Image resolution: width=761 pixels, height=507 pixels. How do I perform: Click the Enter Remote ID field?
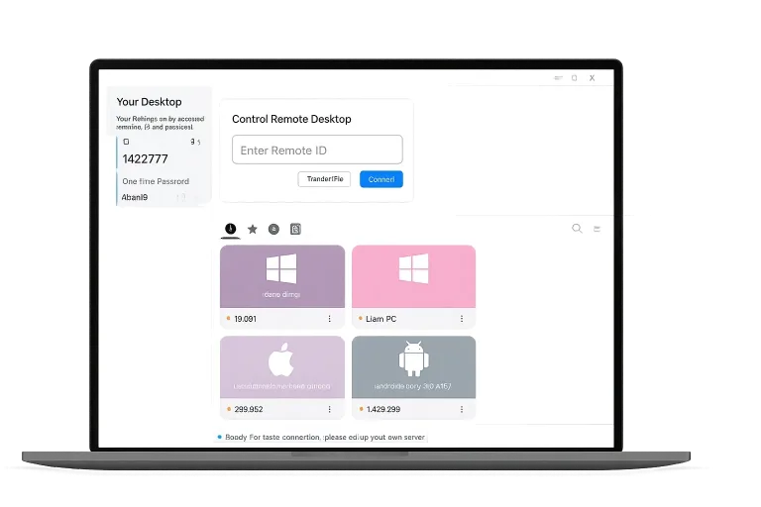click(317, 151)
